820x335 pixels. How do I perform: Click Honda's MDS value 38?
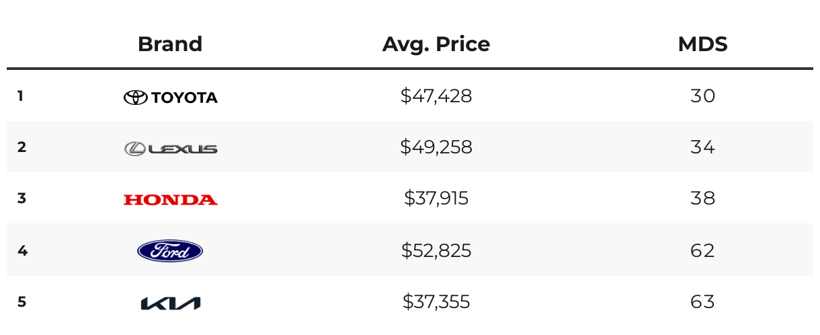tap(702, 198)
